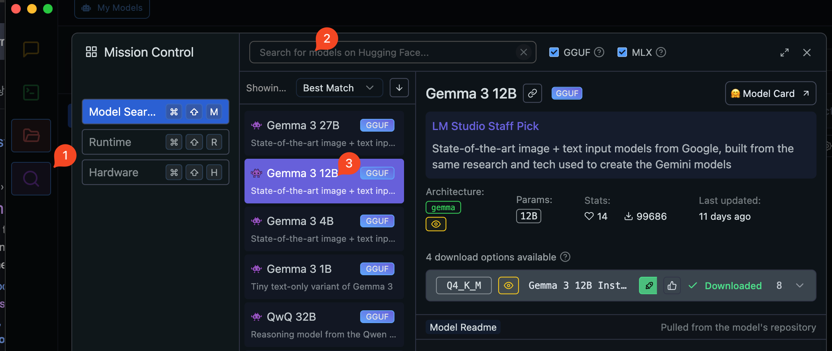The height and width of the screenshot is (351, 832).
Task: Clear the search field with the X icon
Action: pos(524,52)
